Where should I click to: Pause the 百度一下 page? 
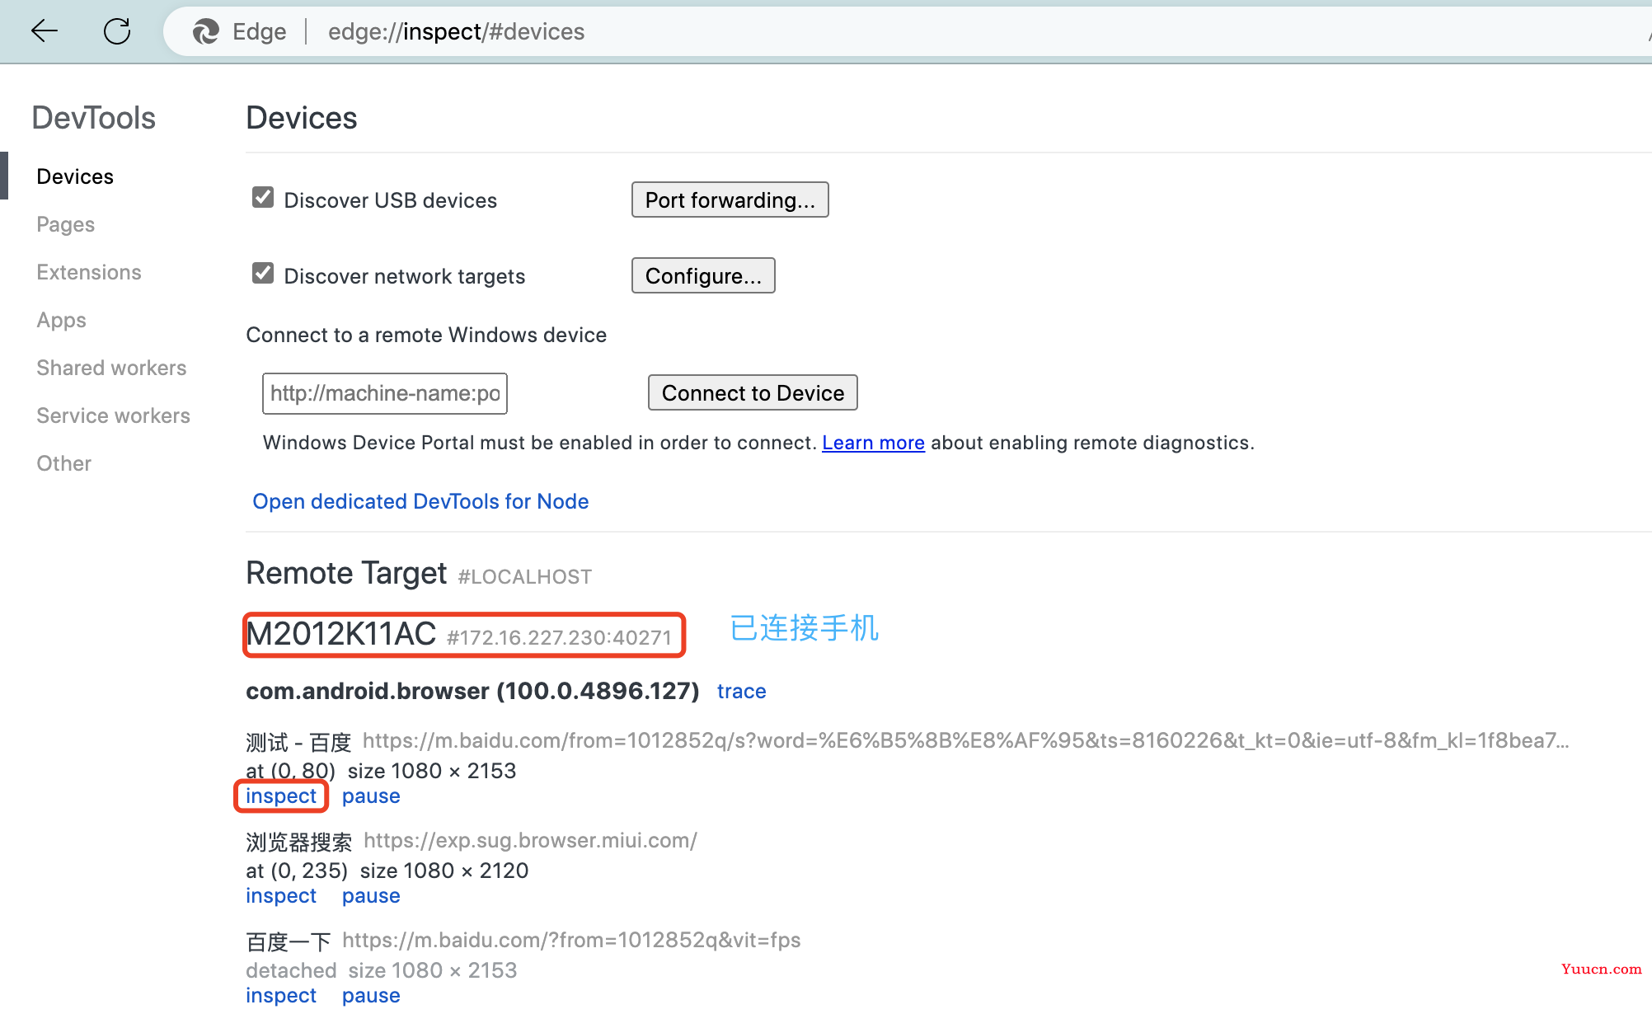click(x=371, y=995)
